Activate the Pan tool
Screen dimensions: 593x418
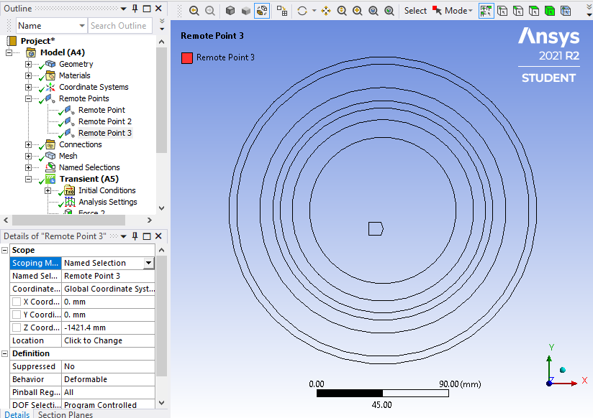(326, 11)
